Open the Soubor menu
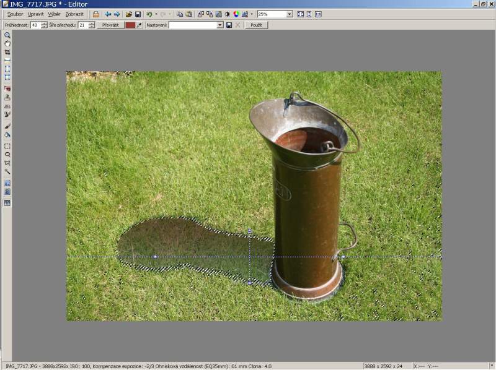The height and width of the screenshot is (370, 496). [x=15, y=14]
